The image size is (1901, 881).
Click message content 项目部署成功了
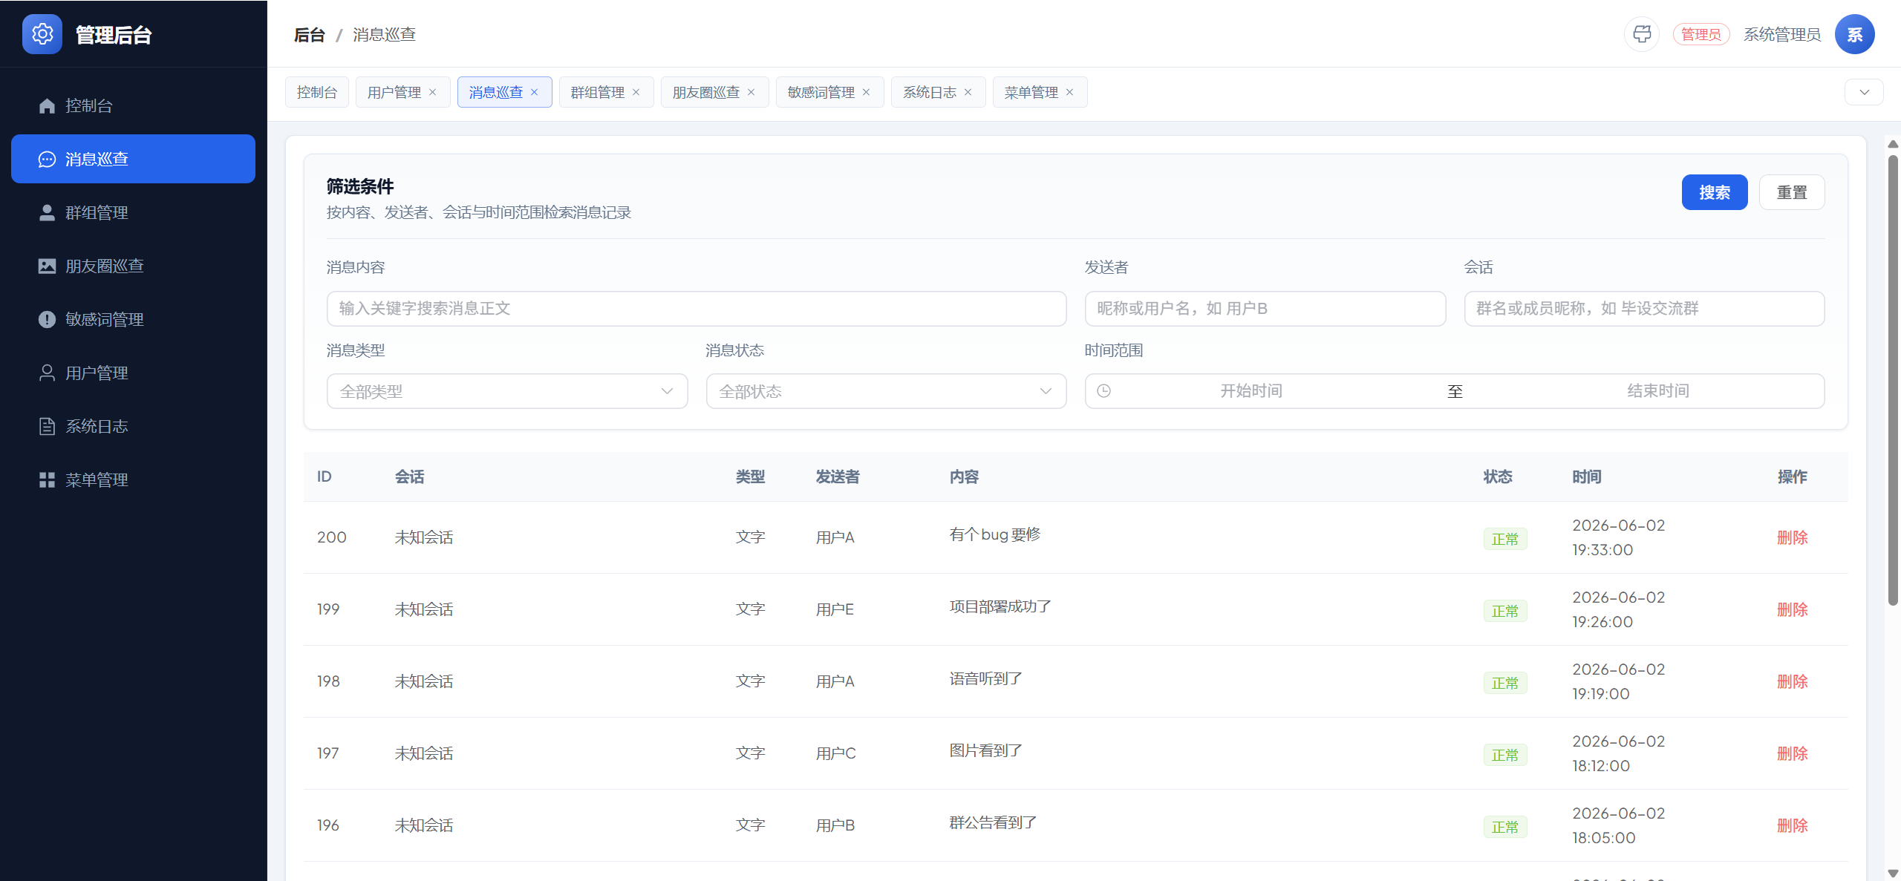click(x=1000, y=606)
